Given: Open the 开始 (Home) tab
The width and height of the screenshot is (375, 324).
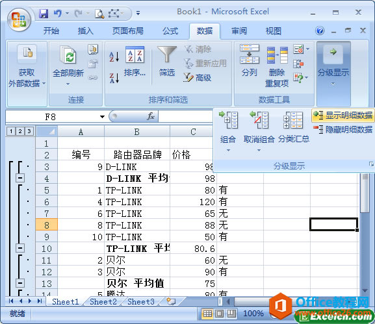Looking at the screenshot, I should [x=51, y=31].
